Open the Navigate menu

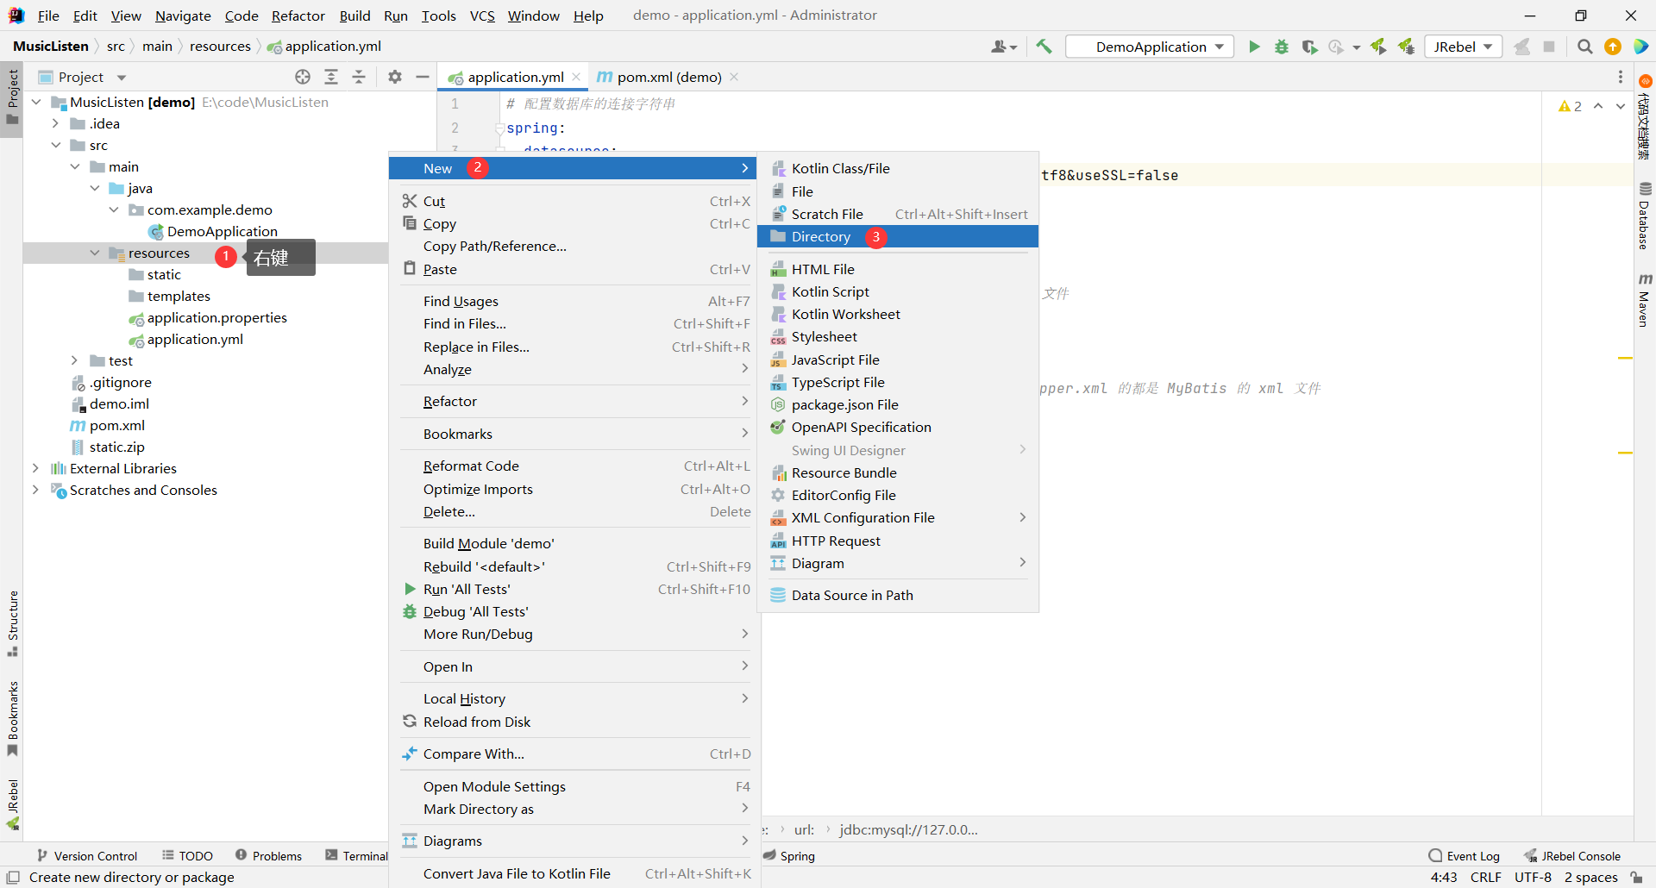[183, 16]
